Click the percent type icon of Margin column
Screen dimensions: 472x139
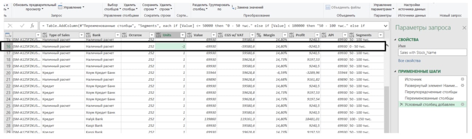pos(259,35)
